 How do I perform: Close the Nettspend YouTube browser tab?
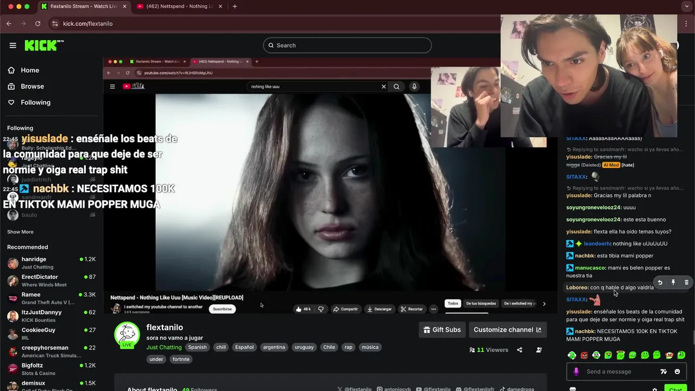pyautogui.click(x=222, y=7)
